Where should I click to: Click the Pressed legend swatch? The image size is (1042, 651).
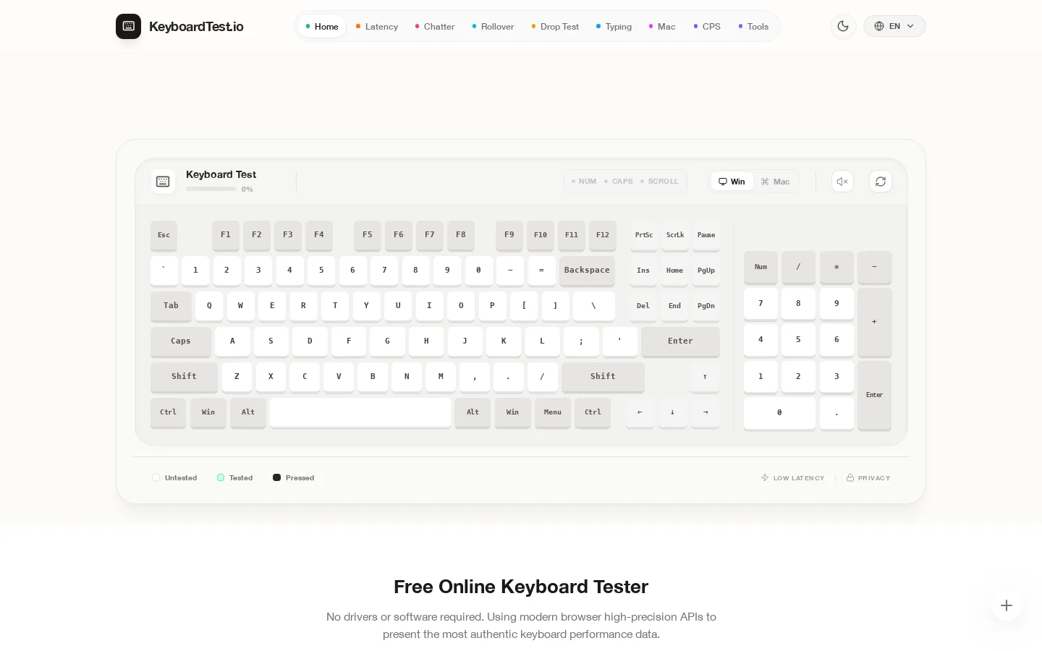coord(276,478)
